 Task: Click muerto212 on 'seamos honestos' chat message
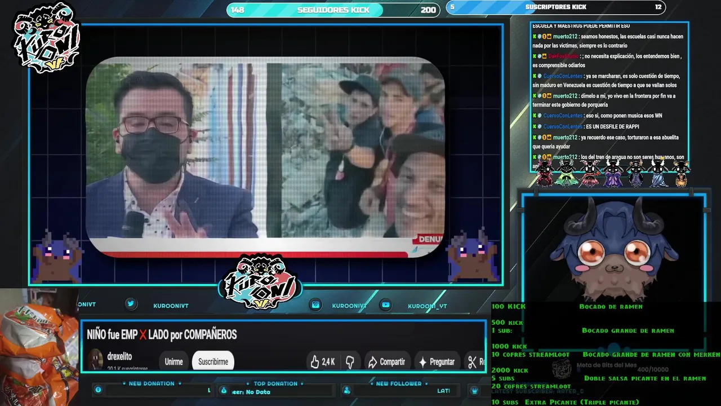565,37
